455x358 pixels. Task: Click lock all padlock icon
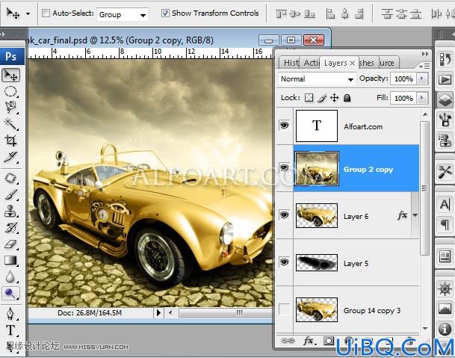point(347,98)
